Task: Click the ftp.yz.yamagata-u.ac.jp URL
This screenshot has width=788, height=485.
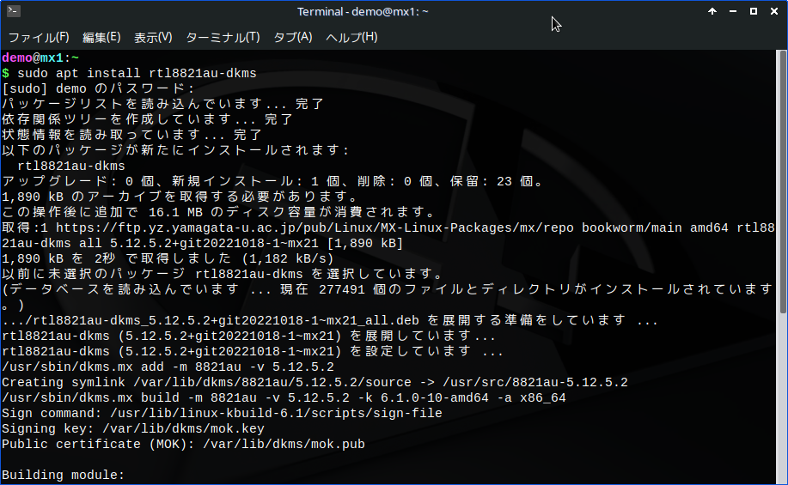Action: tap(315, 228)
